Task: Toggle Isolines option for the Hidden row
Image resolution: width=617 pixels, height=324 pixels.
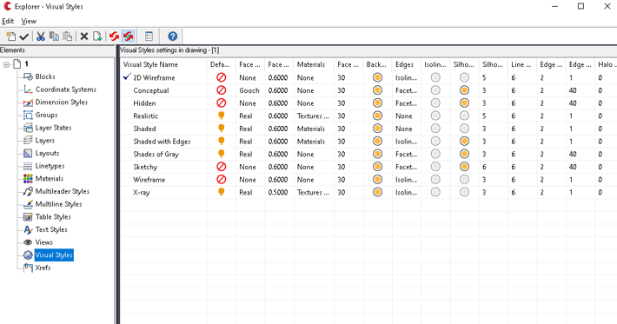Action: (435, 103)
